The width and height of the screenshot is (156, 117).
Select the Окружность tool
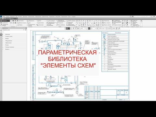coord(31,21)
